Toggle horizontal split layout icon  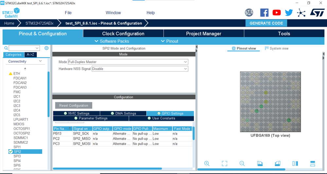coord(313,164)
